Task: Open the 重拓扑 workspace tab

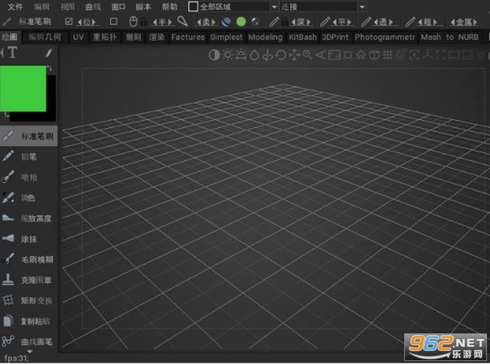Action: tap(105, 37)
